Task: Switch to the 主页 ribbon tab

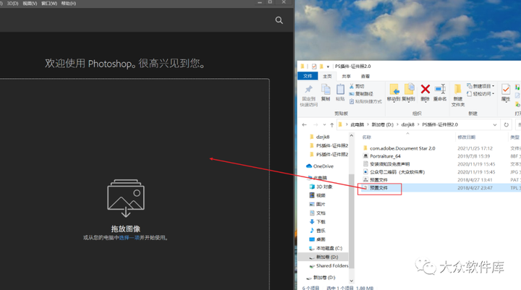Action: click(x=327, y=76)
